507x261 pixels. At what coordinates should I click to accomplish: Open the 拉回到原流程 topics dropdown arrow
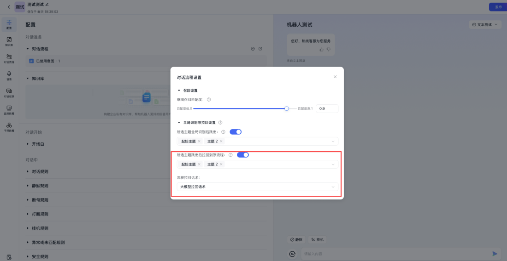click(333, 165)
